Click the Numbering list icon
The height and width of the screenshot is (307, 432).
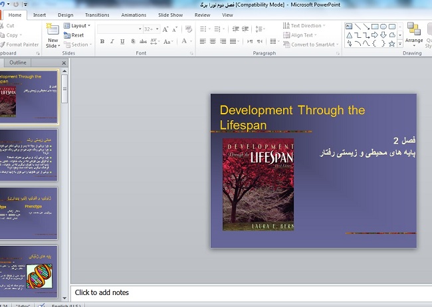coord(217,29)
